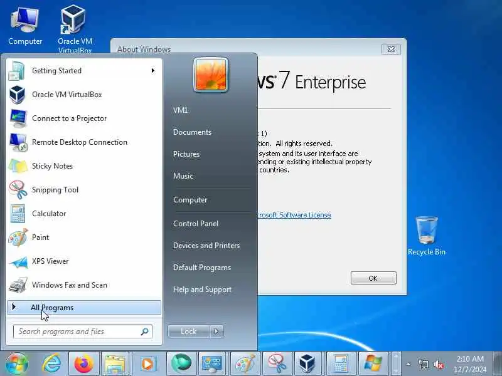502x376 pixels.
Task: Open the shutdown options arrow beside Lock
Action: pos(216,332)
